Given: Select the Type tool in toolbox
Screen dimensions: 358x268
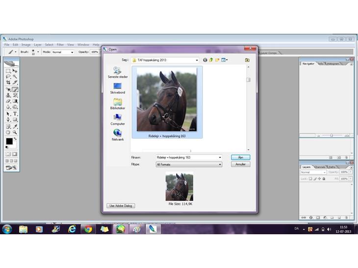Looking at the screenshot, I should point(15,113).
